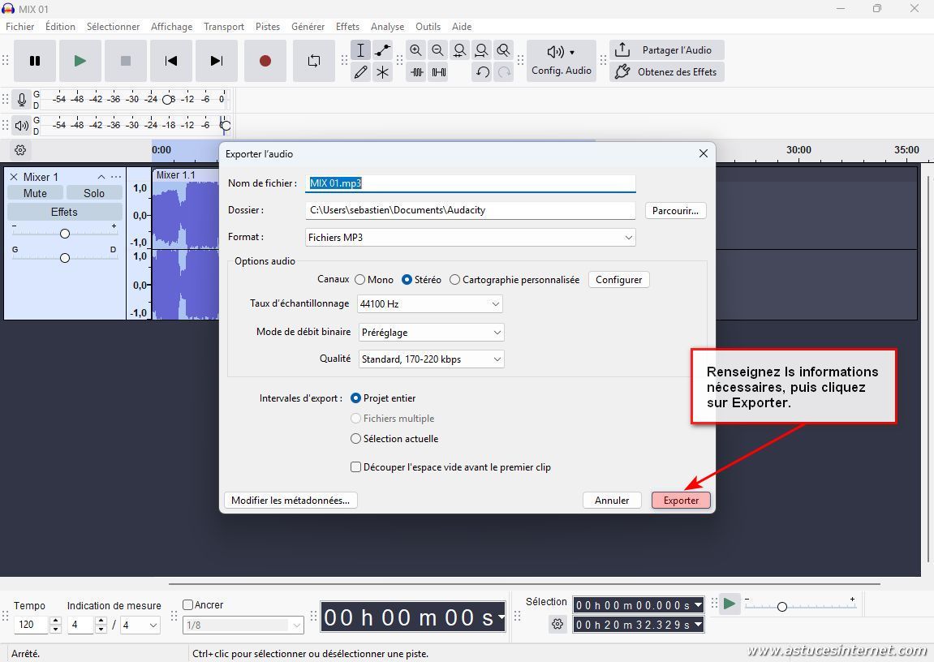
Task: Open the Pistes menu
Action: point(267,27)
